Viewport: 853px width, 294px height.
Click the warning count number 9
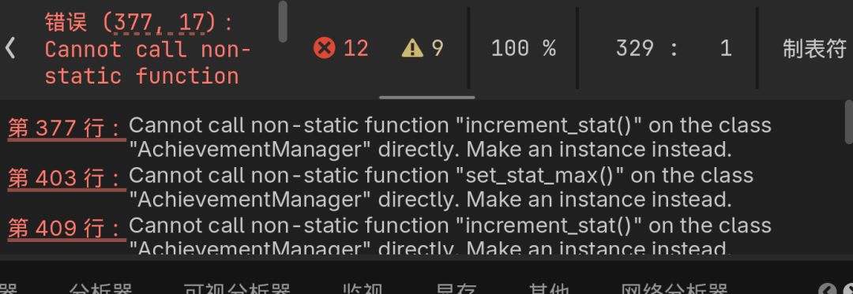tap(438, 49)
